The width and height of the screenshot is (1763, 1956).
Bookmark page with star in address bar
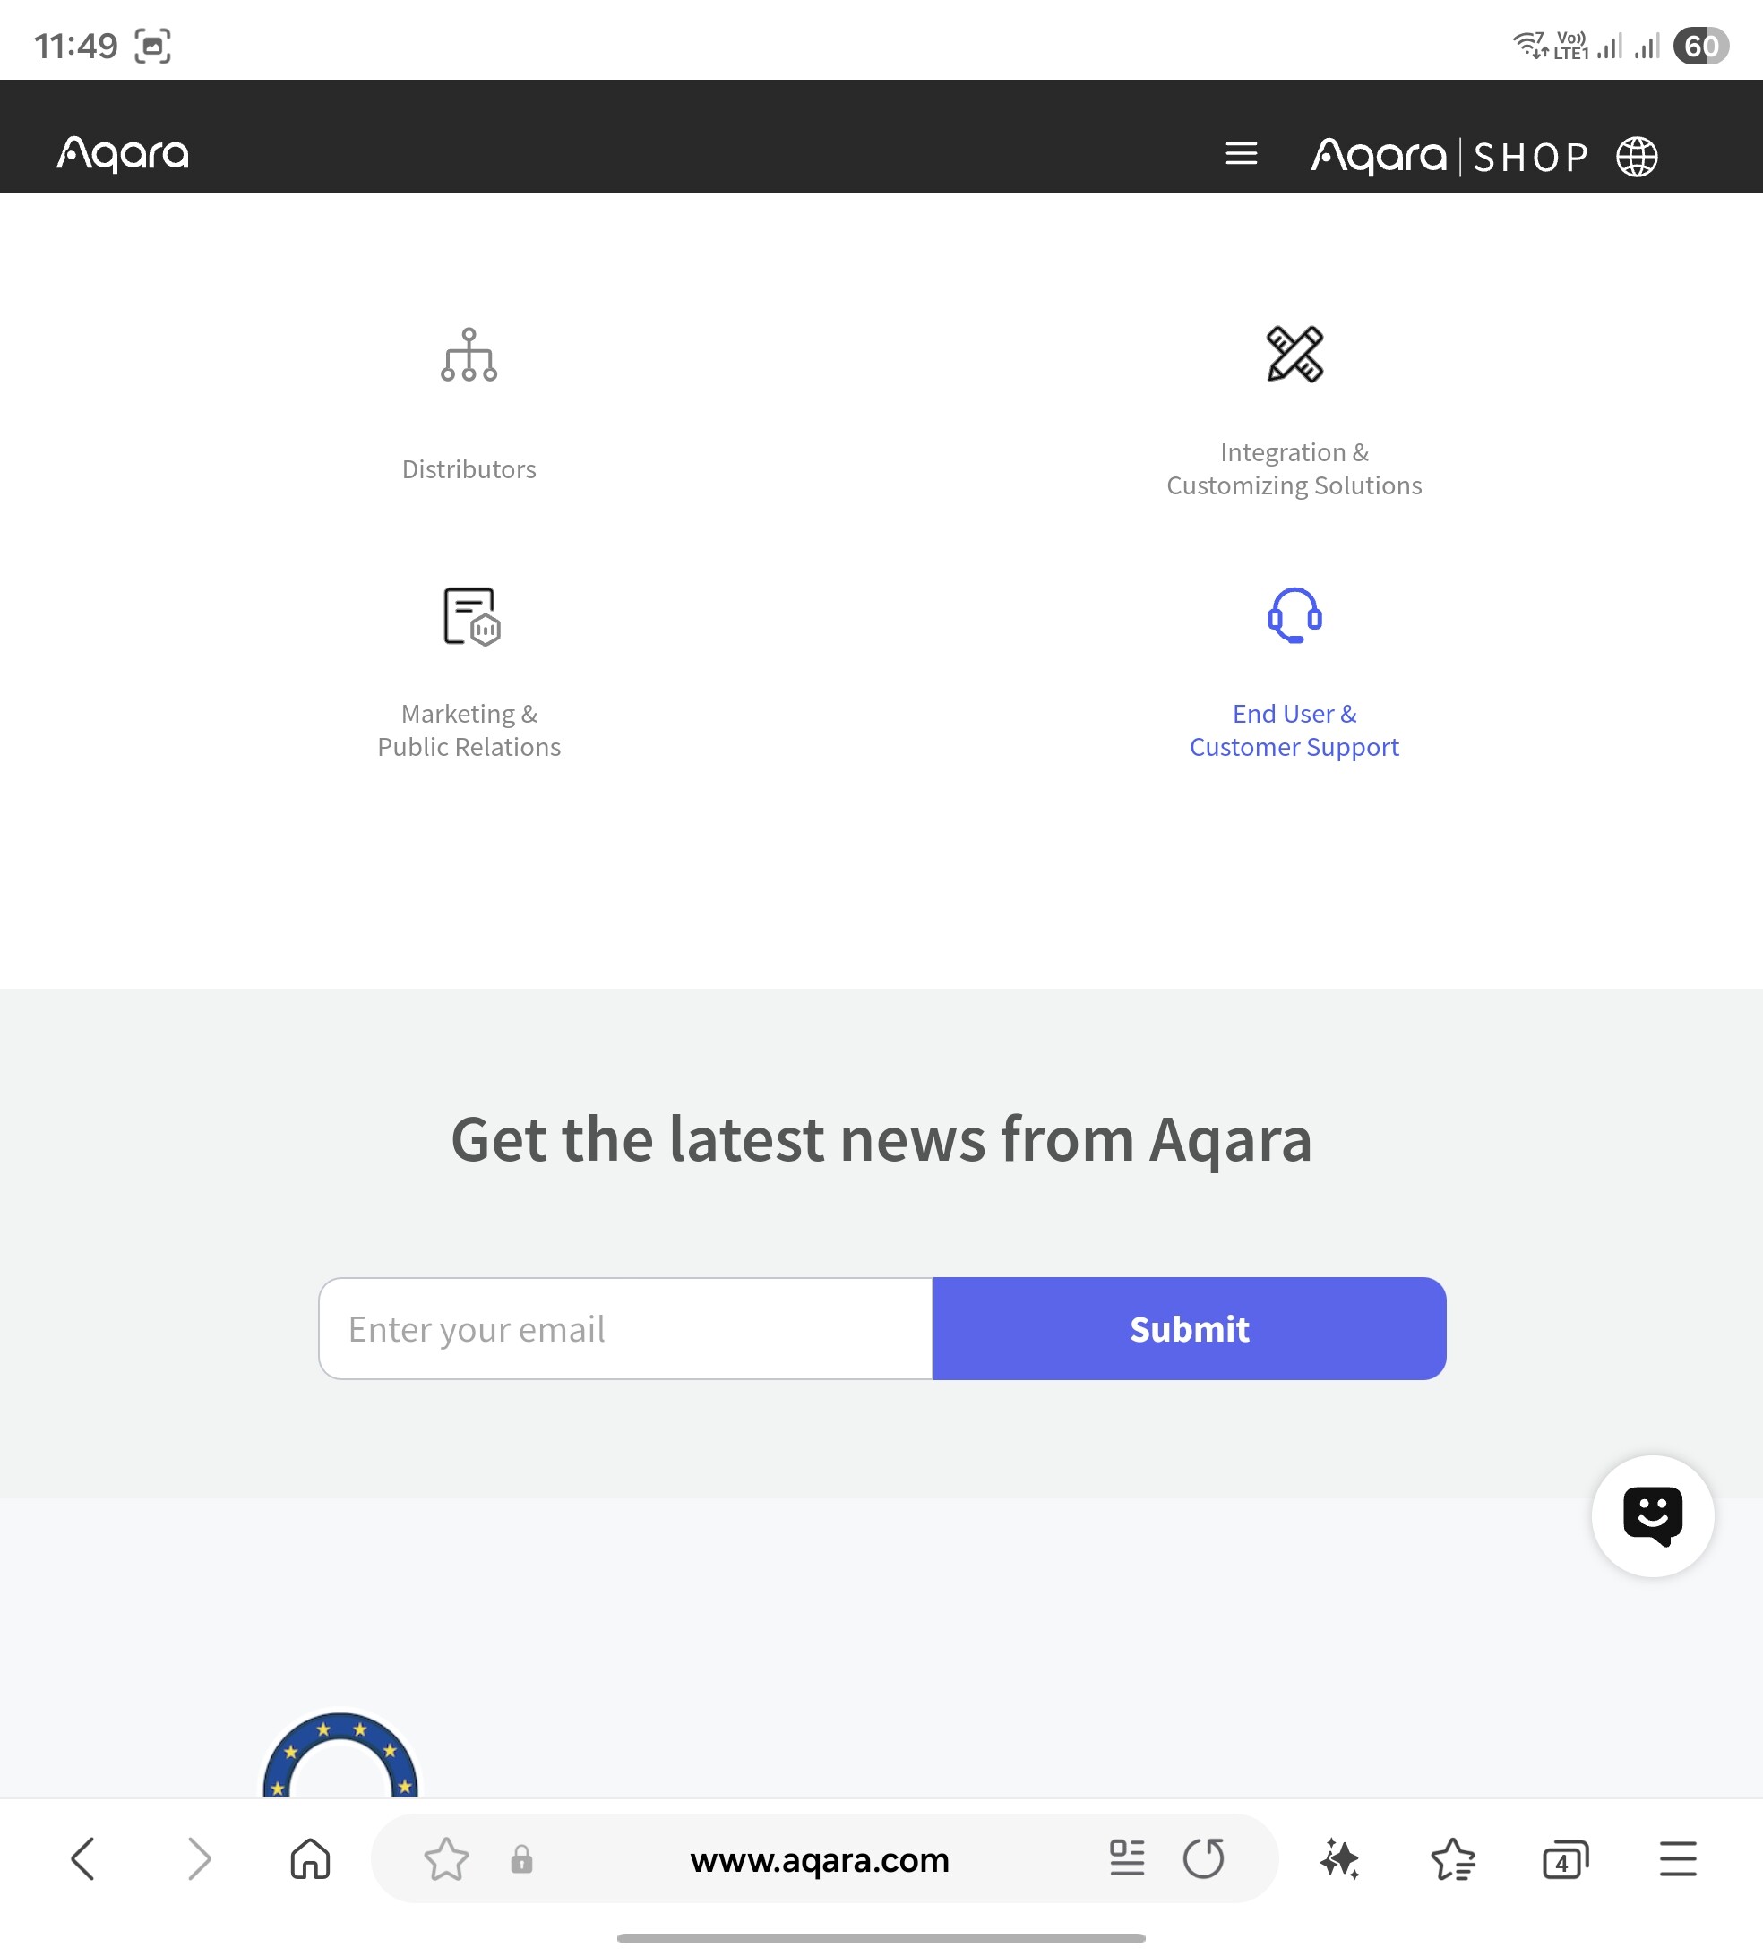[446, 1859]
